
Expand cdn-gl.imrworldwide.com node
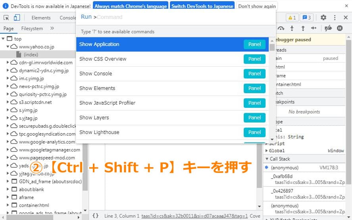coord(8,62)
